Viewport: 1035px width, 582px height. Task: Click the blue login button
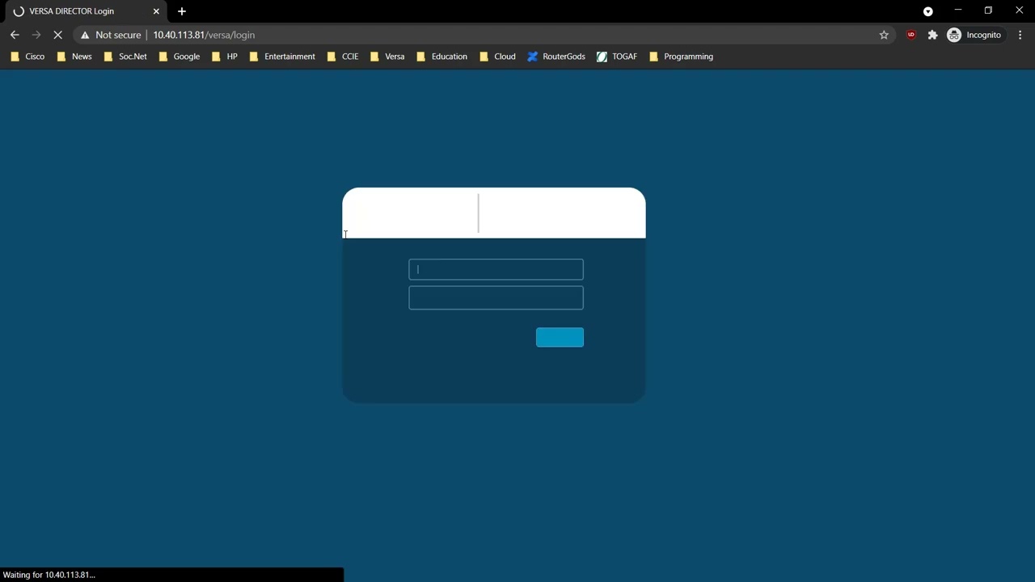click(560, 337)
